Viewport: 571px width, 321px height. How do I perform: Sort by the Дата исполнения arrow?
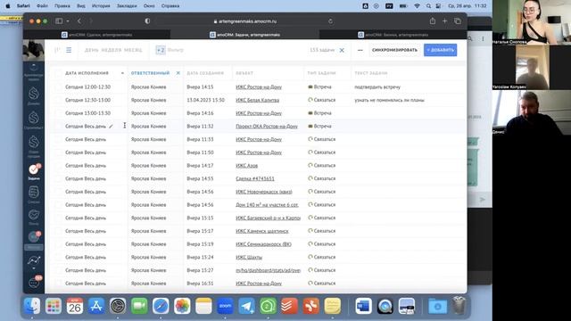[x=122, y=73]
